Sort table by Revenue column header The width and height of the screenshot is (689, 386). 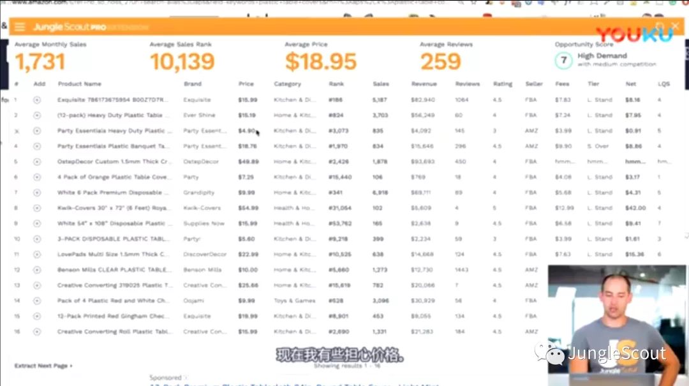[424, 84]
